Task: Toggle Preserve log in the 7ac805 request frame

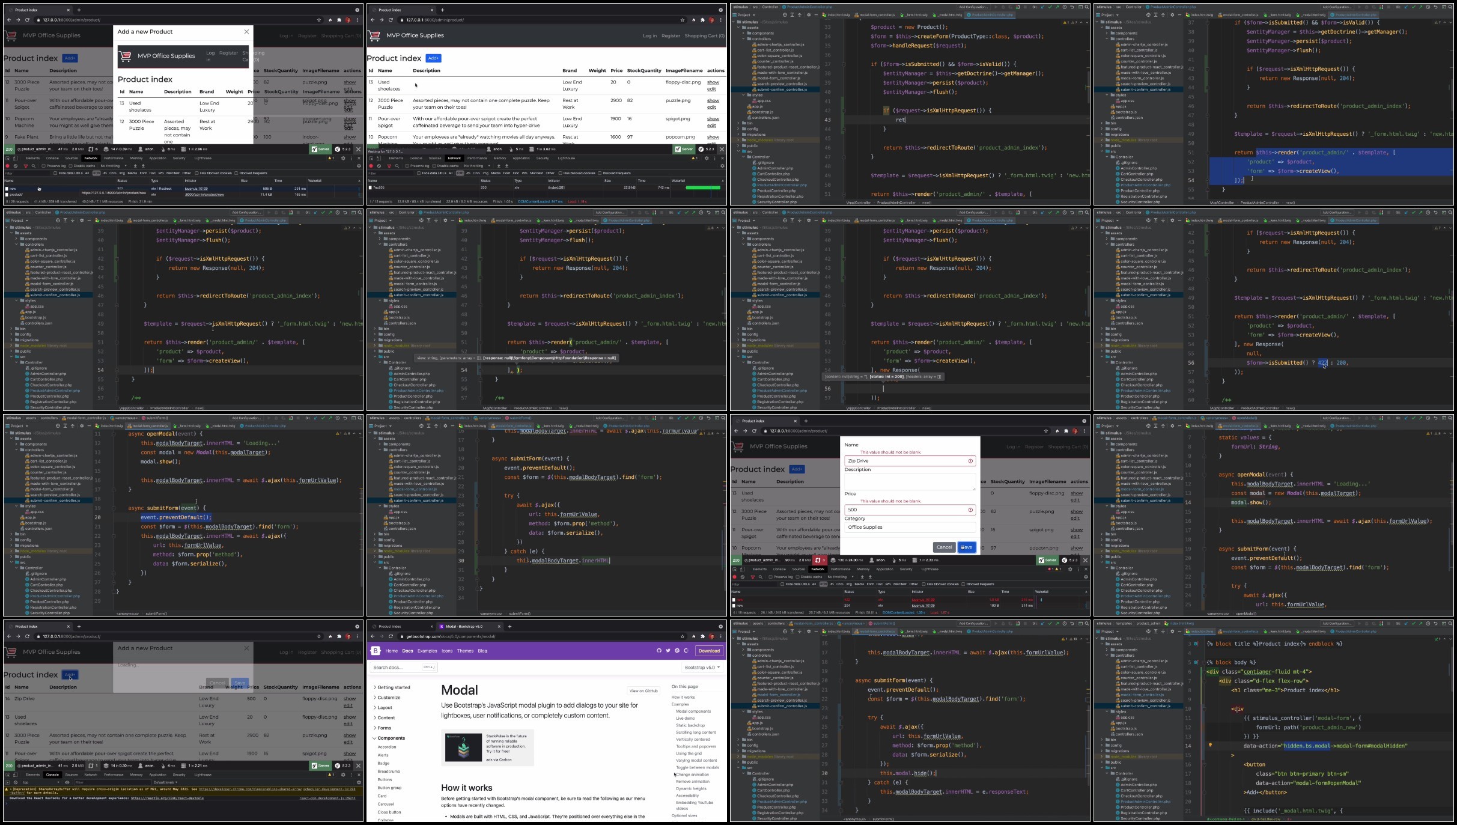Action: [407, 166]
